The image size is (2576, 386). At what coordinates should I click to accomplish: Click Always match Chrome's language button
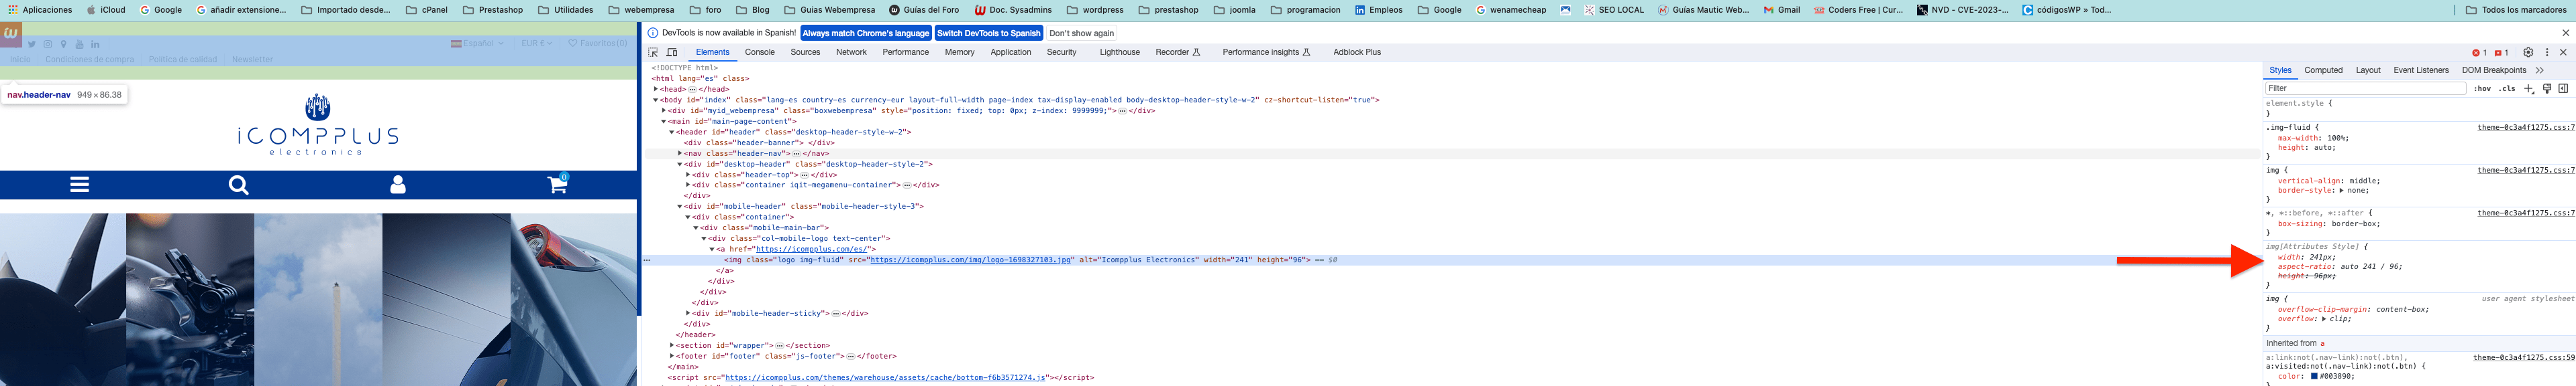(866, 33)
